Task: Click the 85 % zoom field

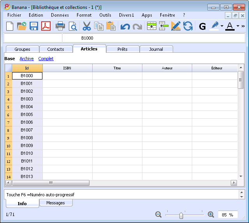Action: [228, 214]
